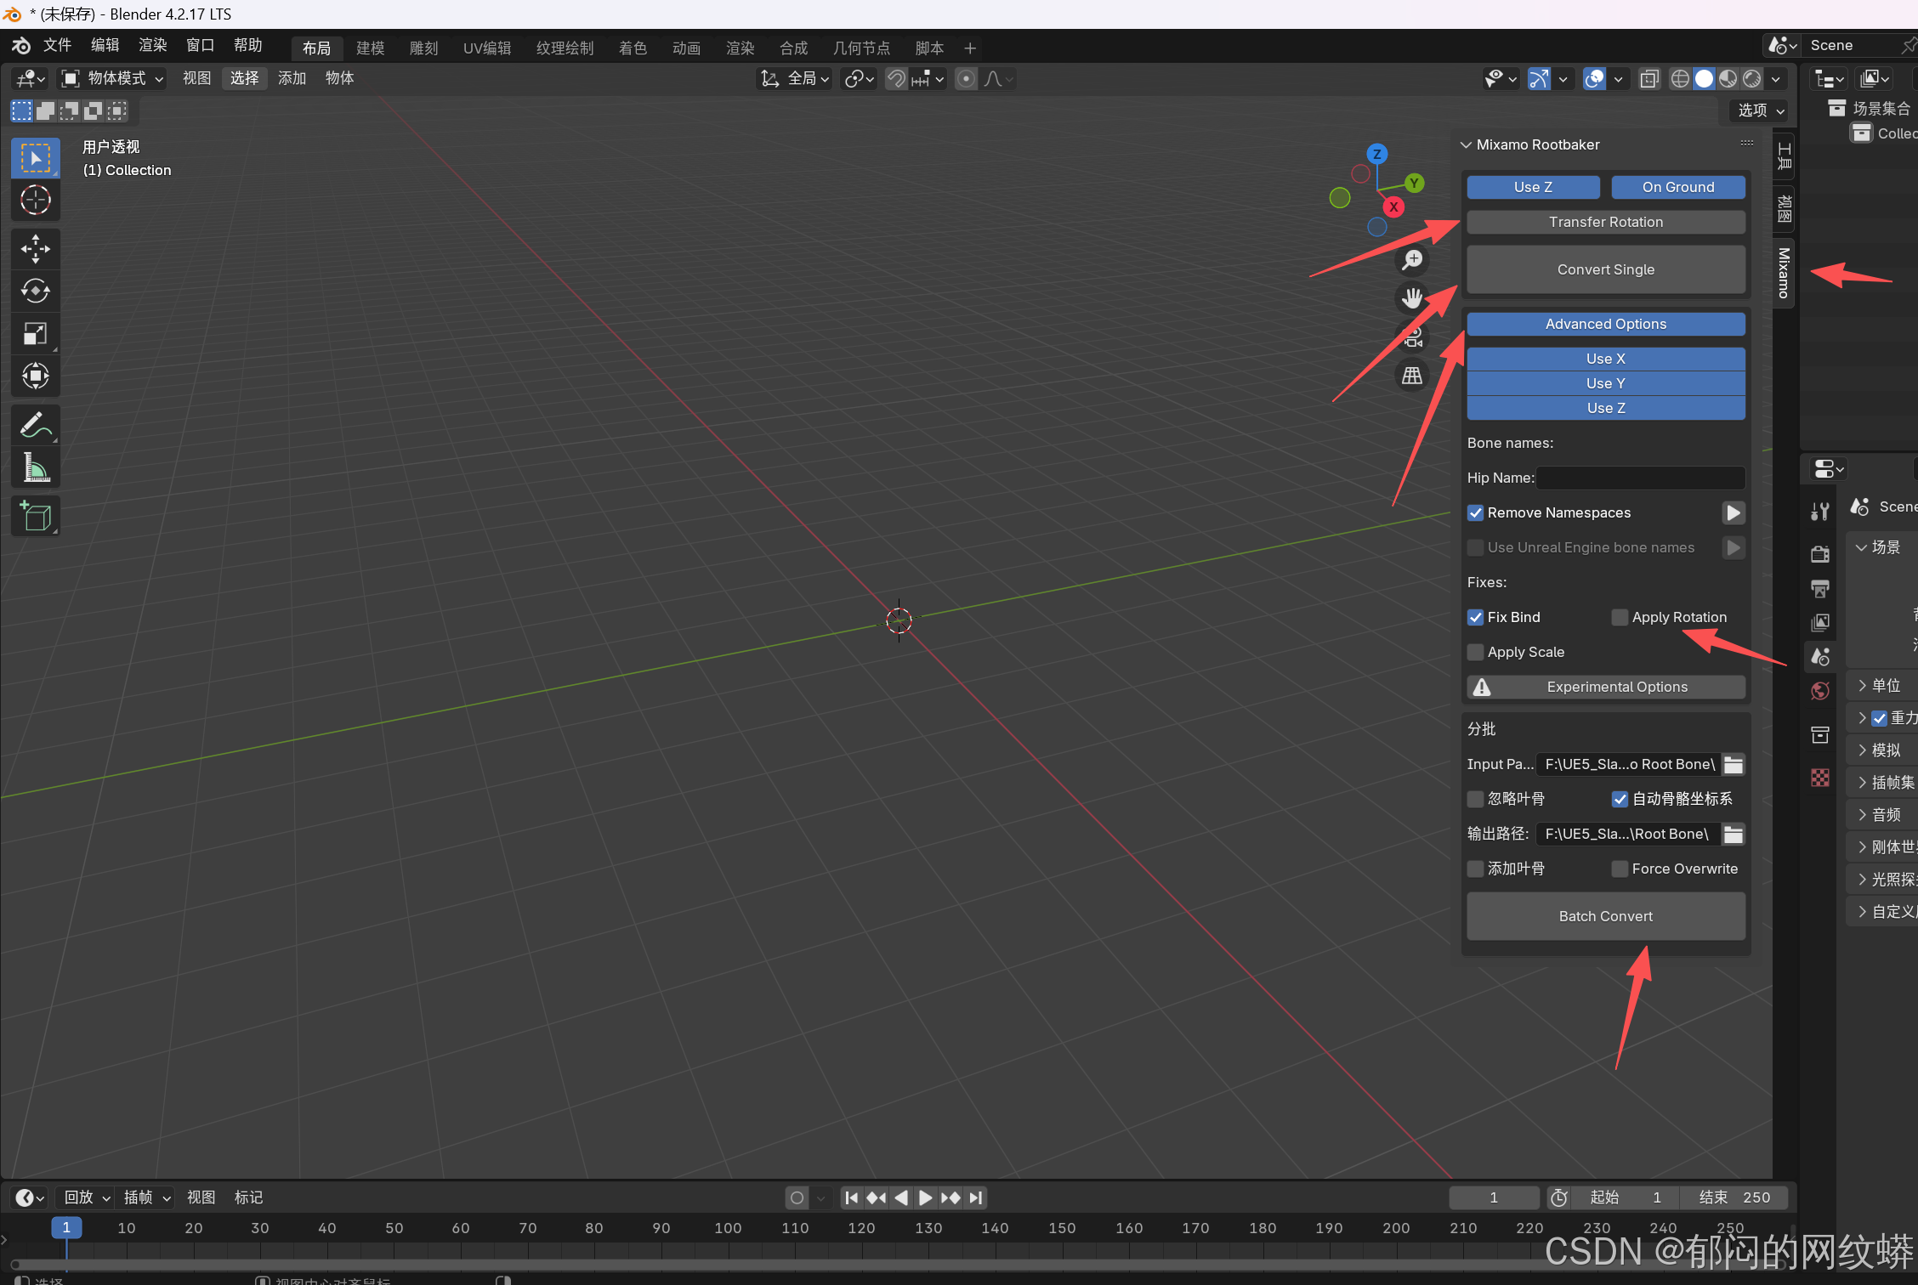Select the Rotate tool icon
Viewport: 1918px width, 1285px height.
point(35,291)
